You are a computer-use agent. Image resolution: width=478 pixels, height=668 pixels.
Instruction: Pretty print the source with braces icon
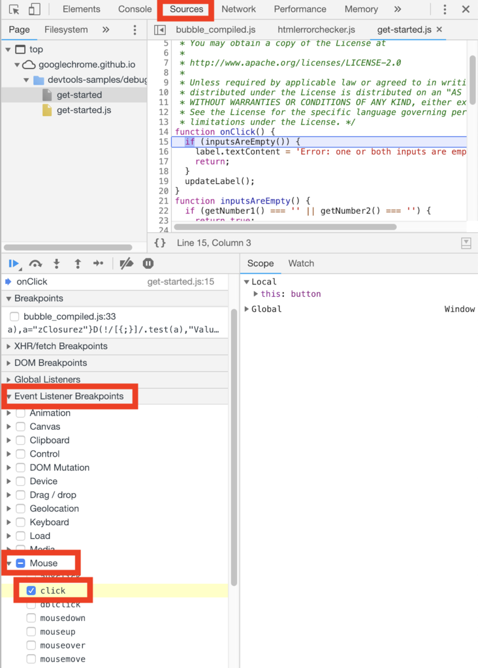pyautogui.click(x=160, y=243)
